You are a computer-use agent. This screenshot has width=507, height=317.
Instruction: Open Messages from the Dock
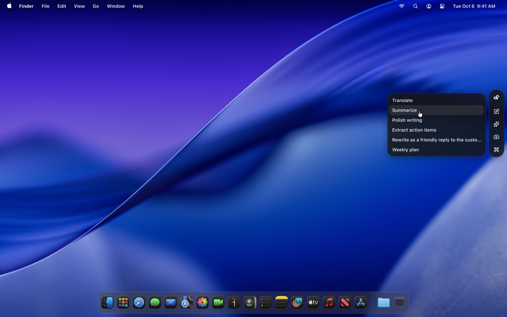pyautogui.click(x=155, y=303)
